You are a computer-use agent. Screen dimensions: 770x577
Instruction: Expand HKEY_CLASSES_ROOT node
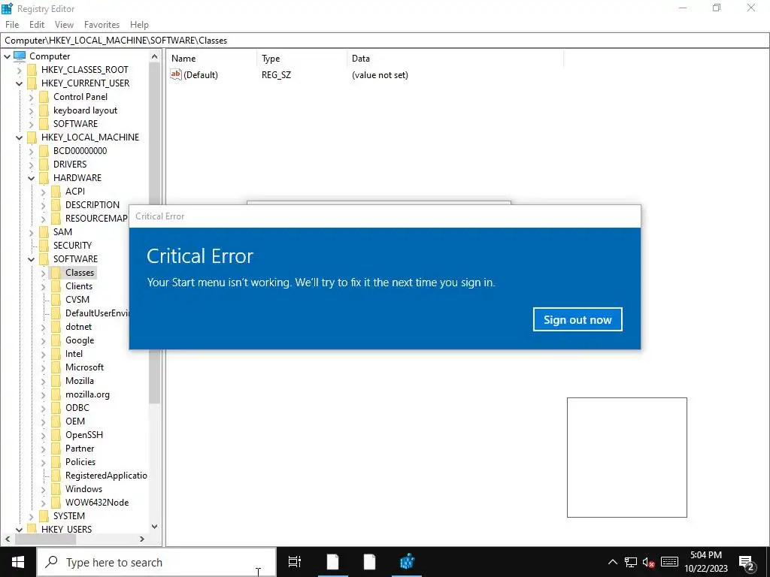tap(19, 70)
